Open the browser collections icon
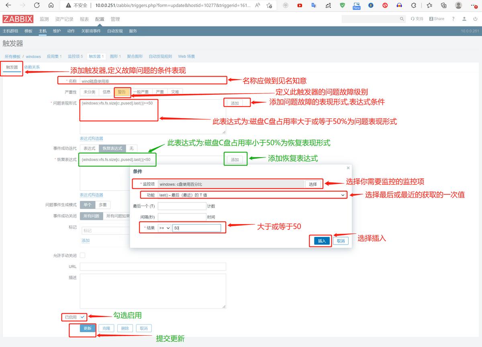482x347 pixels. pos(443,6)
